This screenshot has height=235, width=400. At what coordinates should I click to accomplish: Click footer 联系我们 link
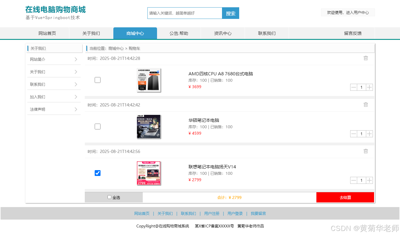pyautogui.click(x=188, y=213)
